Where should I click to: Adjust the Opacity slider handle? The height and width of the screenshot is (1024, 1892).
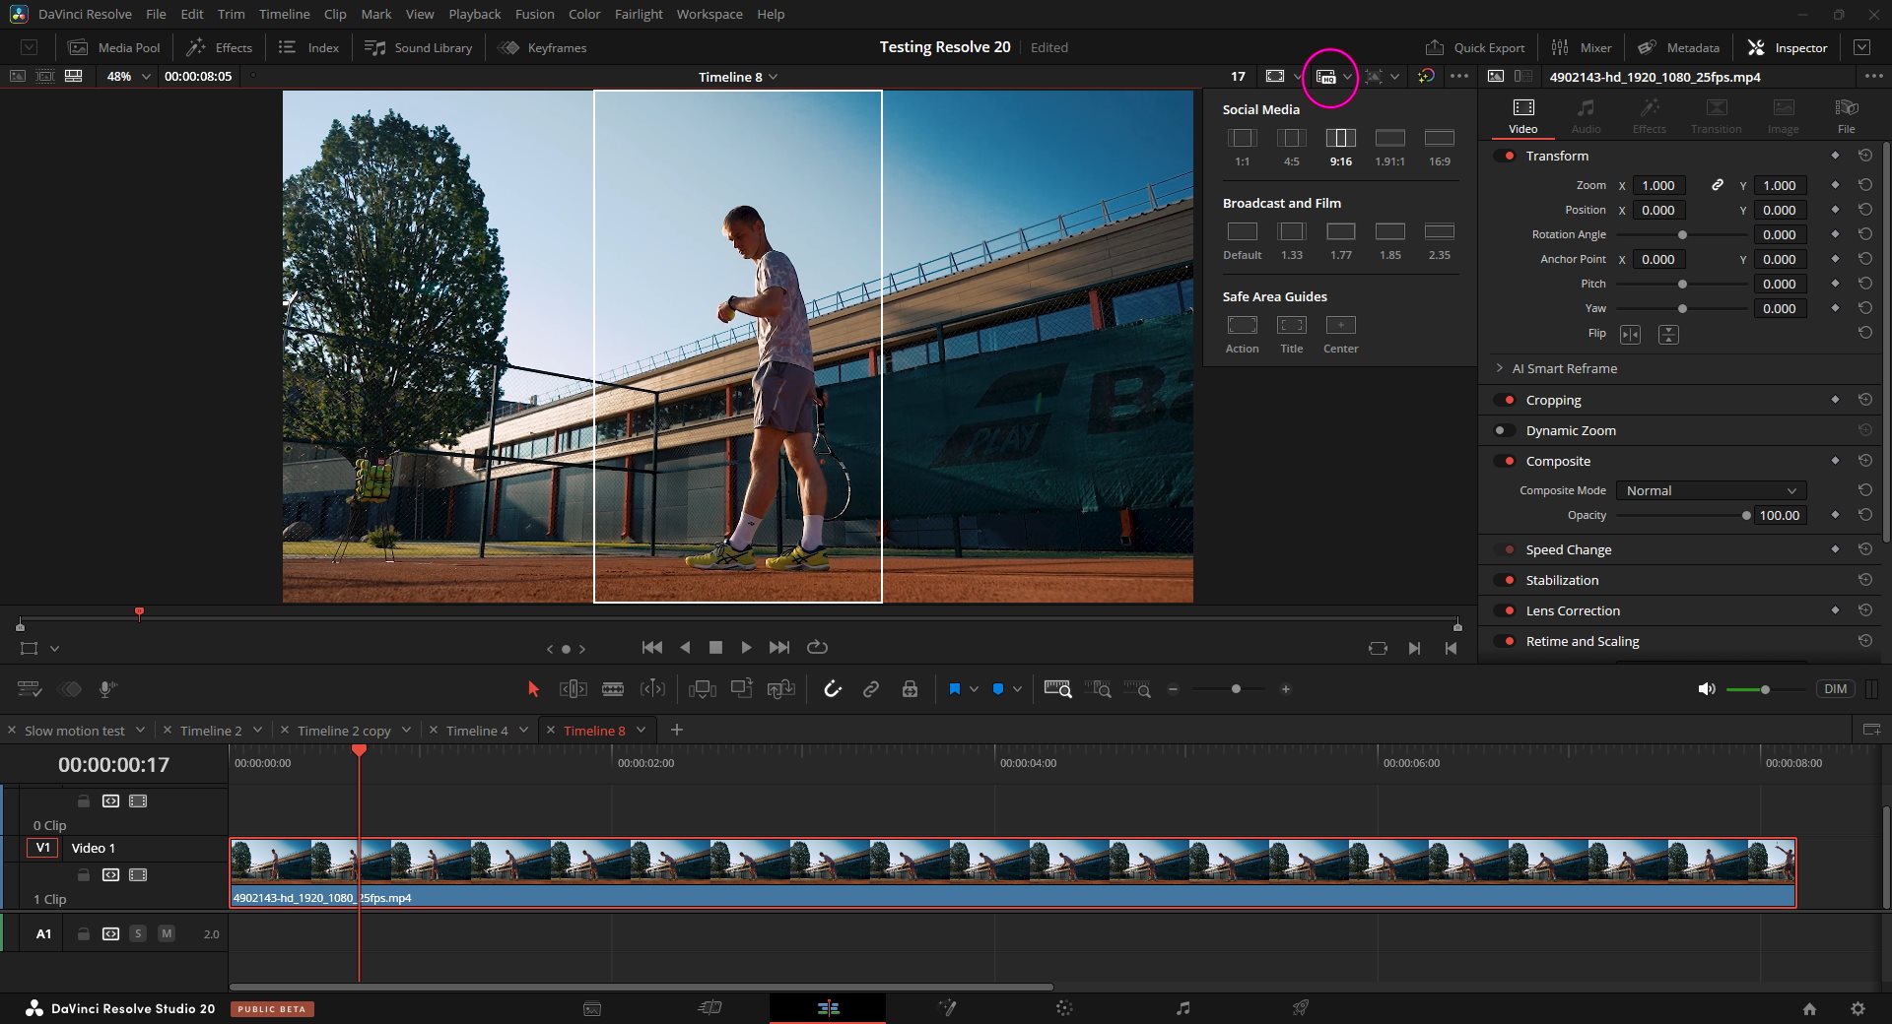click(x=1746, y=515)
